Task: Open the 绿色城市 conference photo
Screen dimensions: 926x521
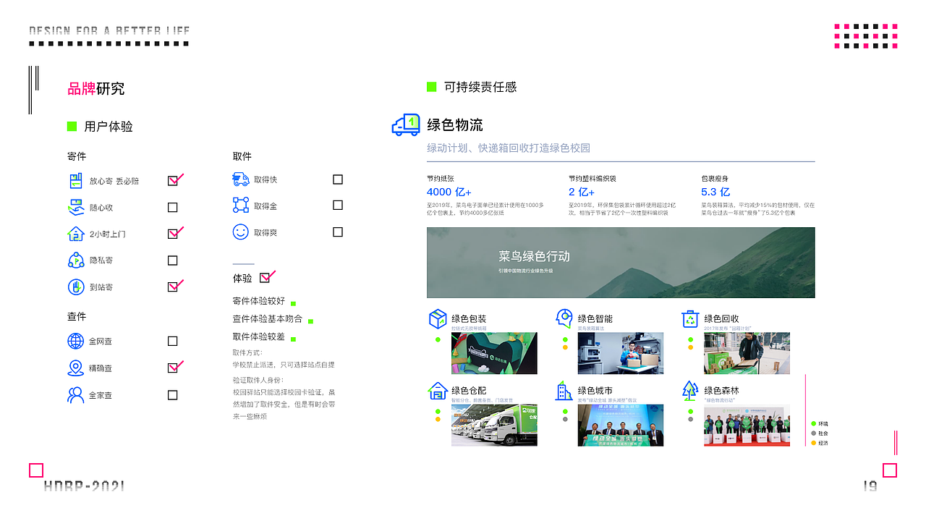Action: [621, 425]
